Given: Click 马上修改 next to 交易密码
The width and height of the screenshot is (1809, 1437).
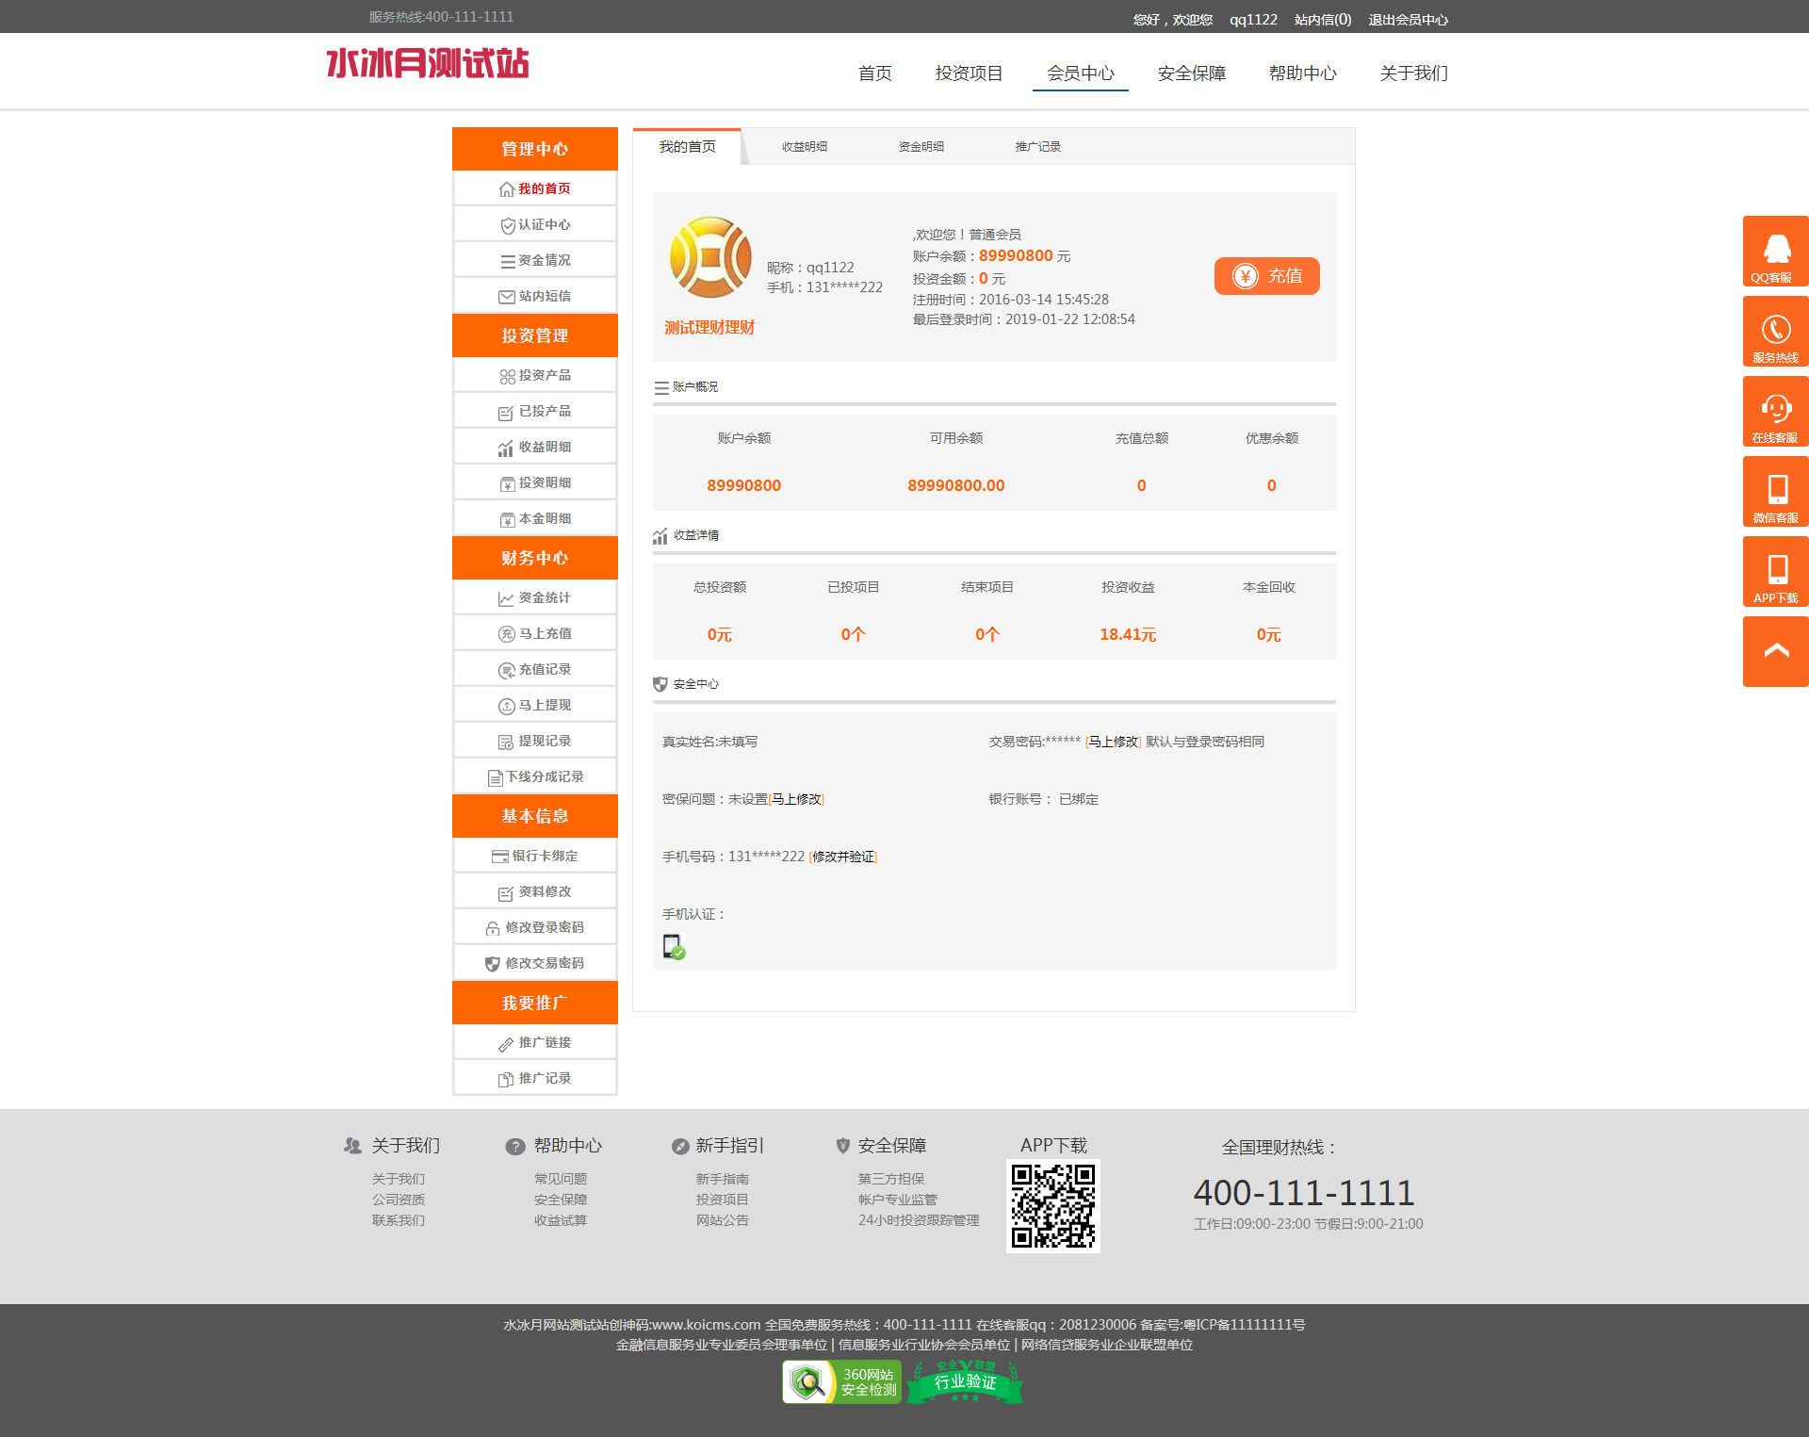Looking at the screenshot, I should [x=1114, y=742].
